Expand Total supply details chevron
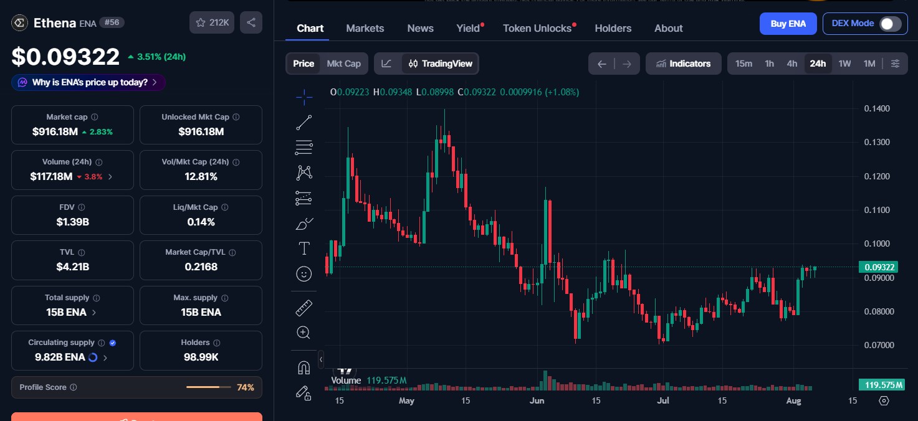Screen dimensions: 918x421 (x=94, y=313)
